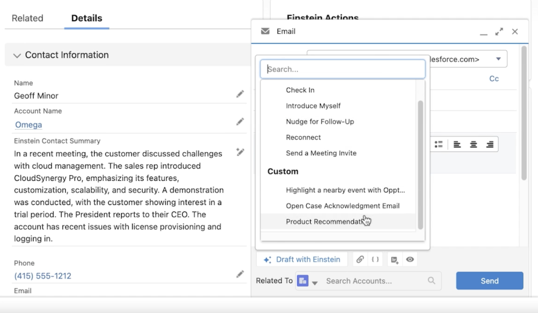The height and width of the screenshot is (313, 538).
Task: Align email text left
Action: pos(457,144)
